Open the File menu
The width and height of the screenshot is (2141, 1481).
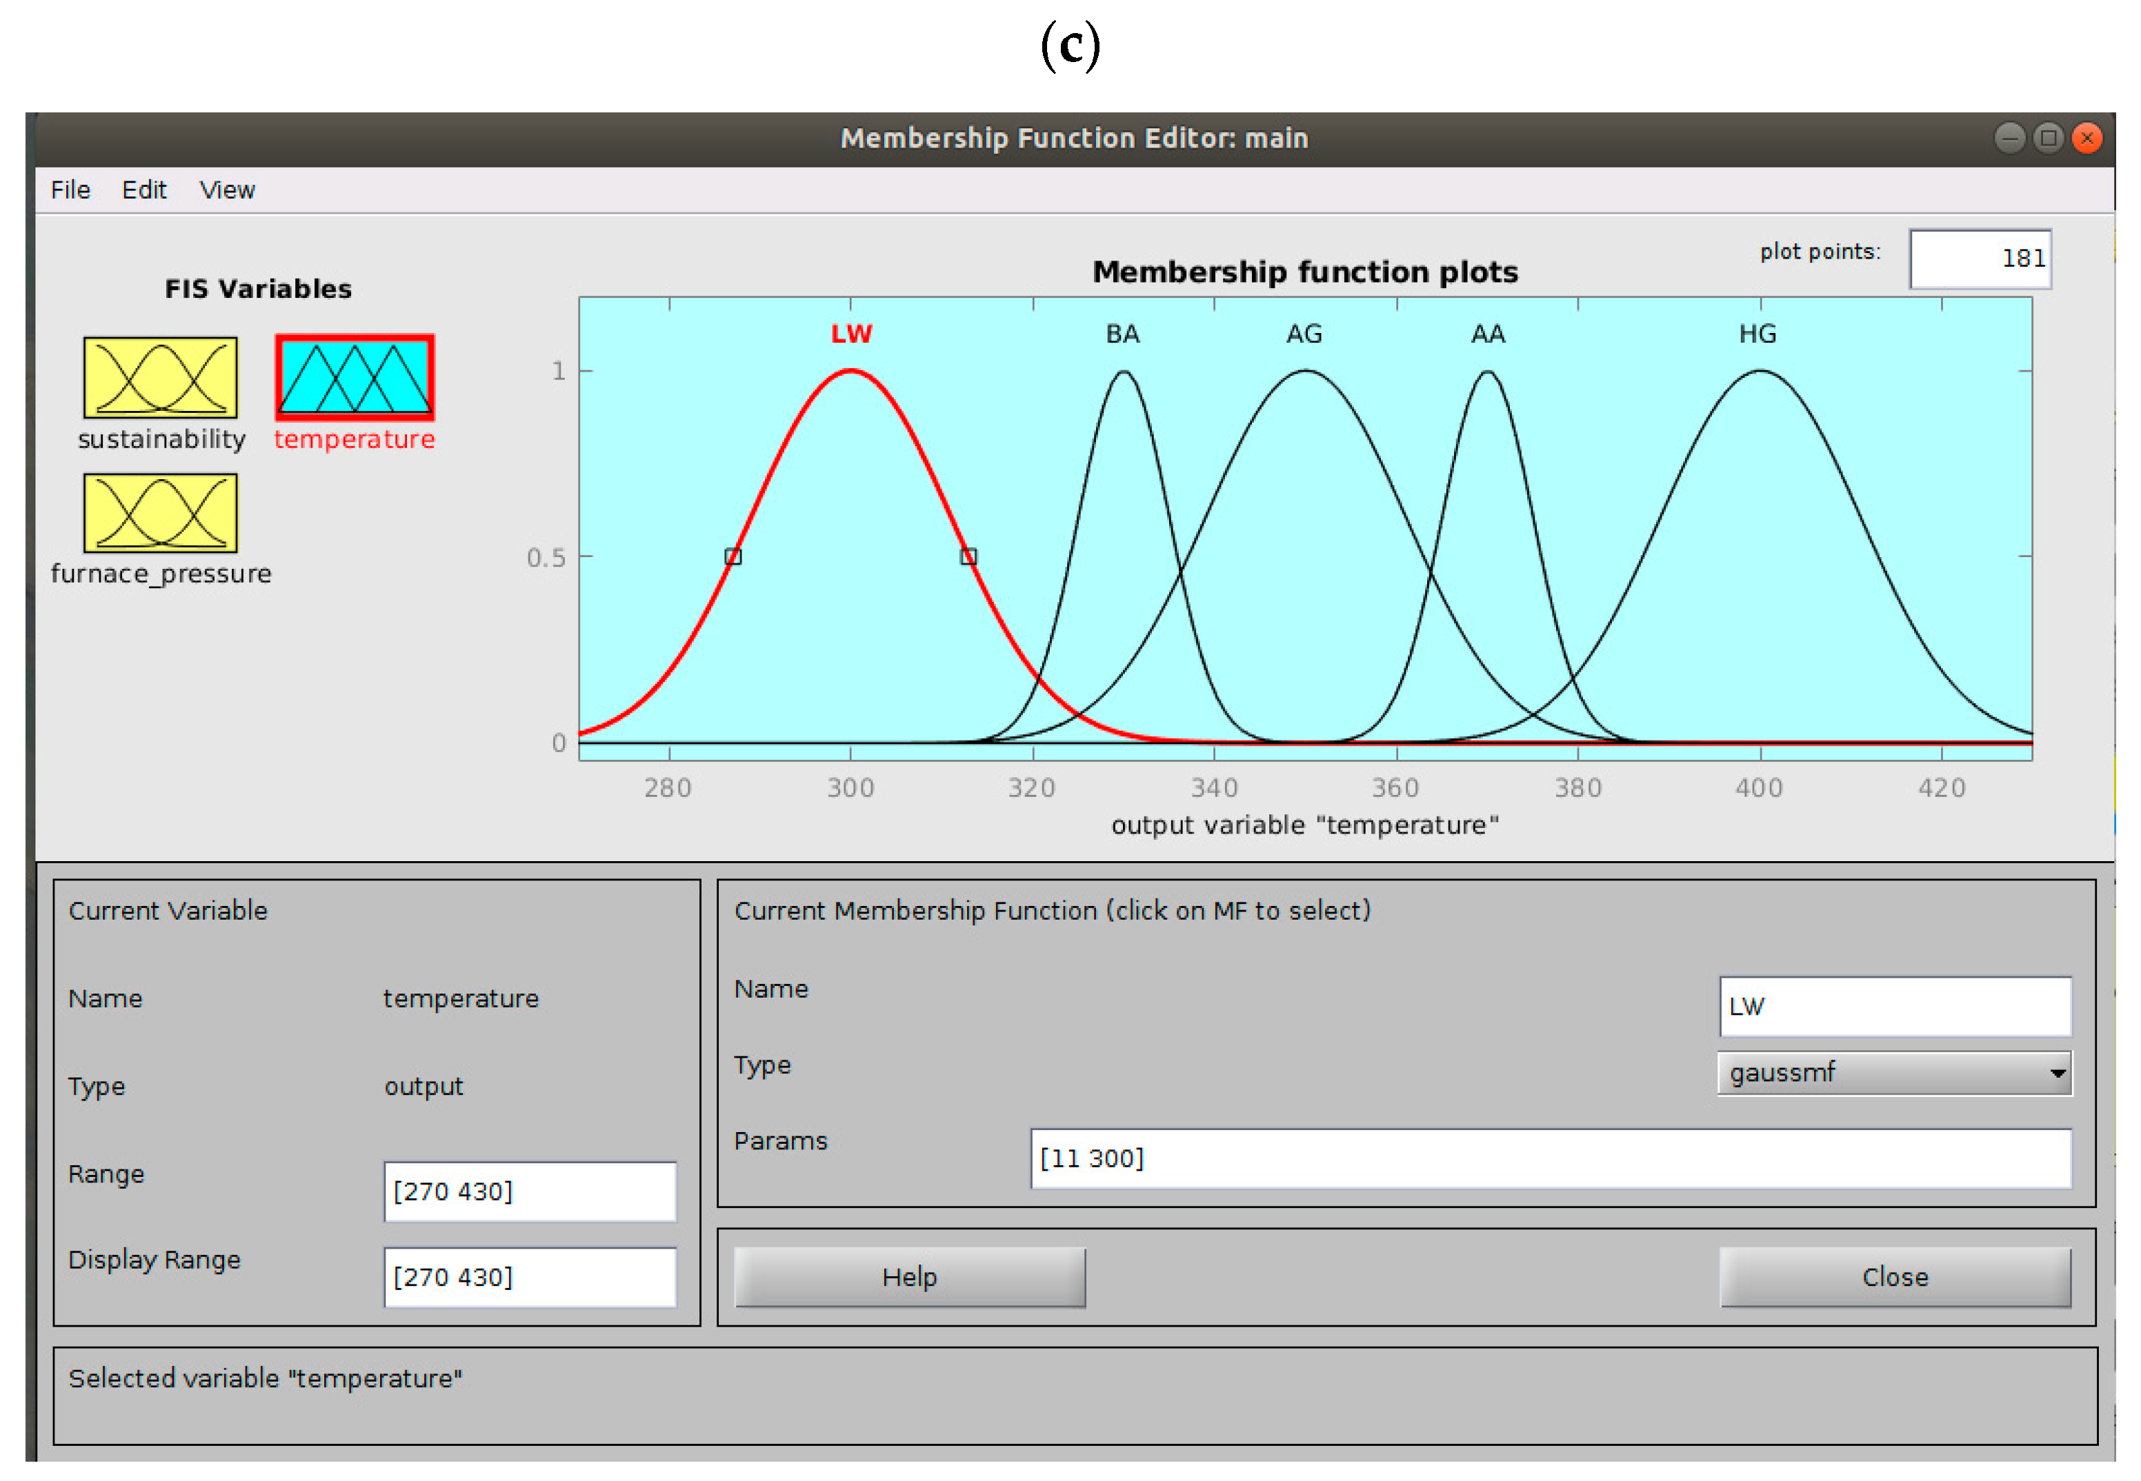point(70,190)
